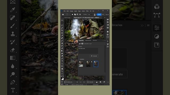Open the Filter menu
Viewport: 170px width, 95px height.
coord(87,11)
